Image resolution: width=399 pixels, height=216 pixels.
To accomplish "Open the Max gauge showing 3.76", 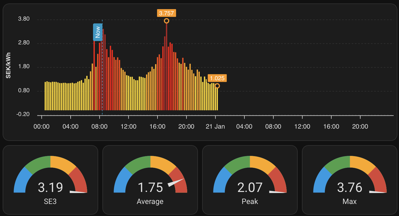I will (350, 187).
